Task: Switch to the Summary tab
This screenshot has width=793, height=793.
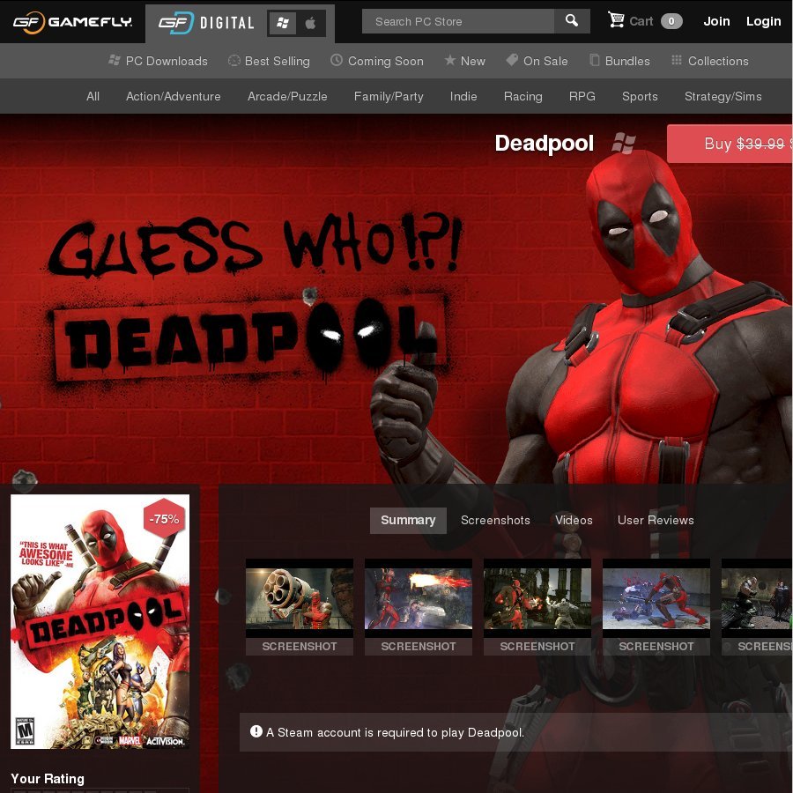Action: pos(408,520)
